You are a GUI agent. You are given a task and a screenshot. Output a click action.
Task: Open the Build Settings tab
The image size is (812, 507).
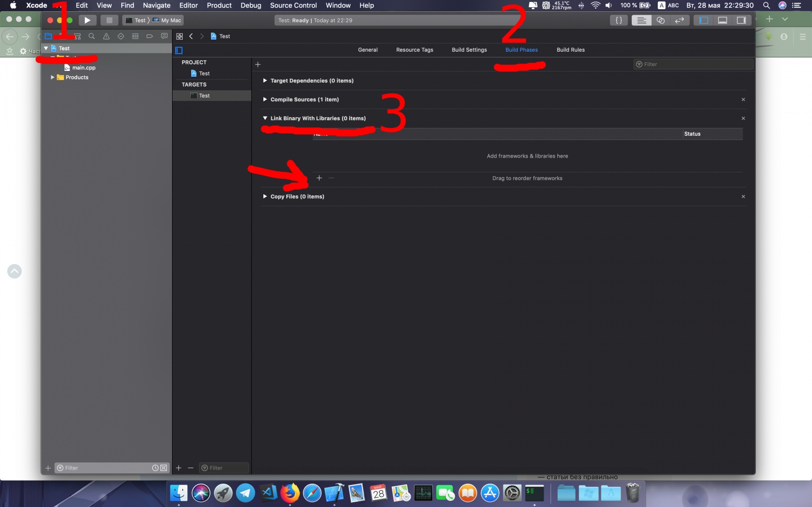469,50
